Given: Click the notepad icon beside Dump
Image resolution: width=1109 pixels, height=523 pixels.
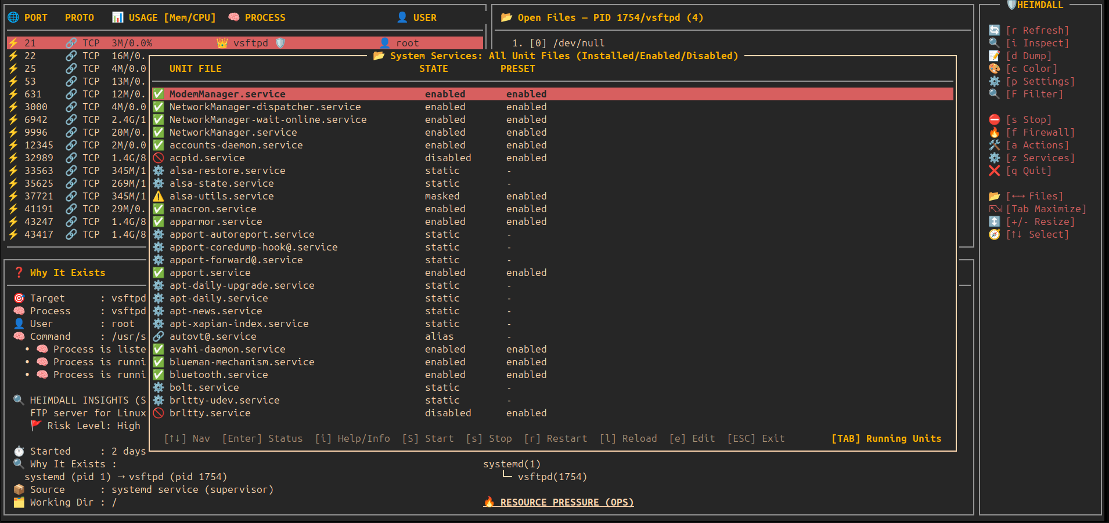Looking at the screenshot, I should [994, 56].
